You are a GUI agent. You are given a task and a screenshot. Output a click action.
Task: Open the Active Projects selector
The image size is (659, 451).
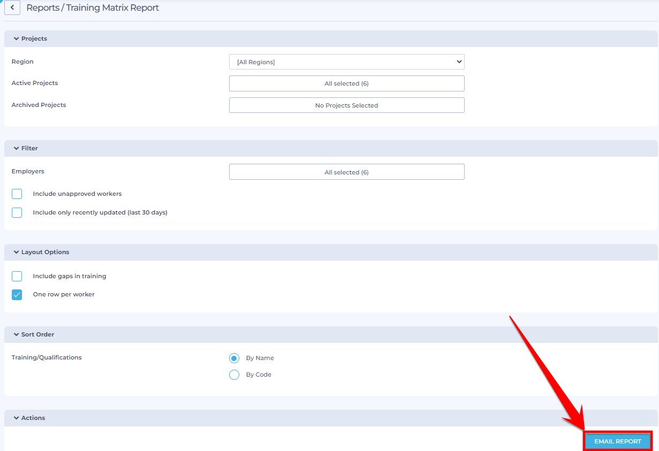(346, 83)
